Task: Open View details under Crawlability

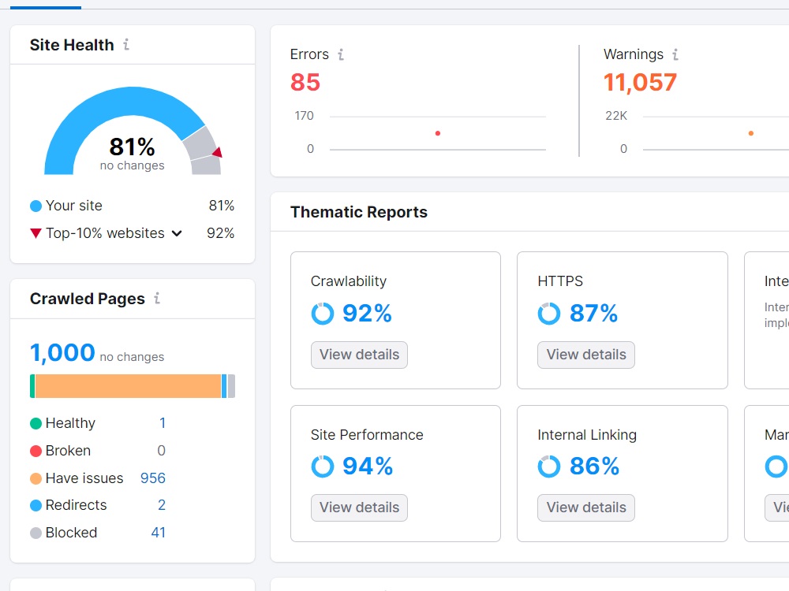Action: click(x=359, y=355)
